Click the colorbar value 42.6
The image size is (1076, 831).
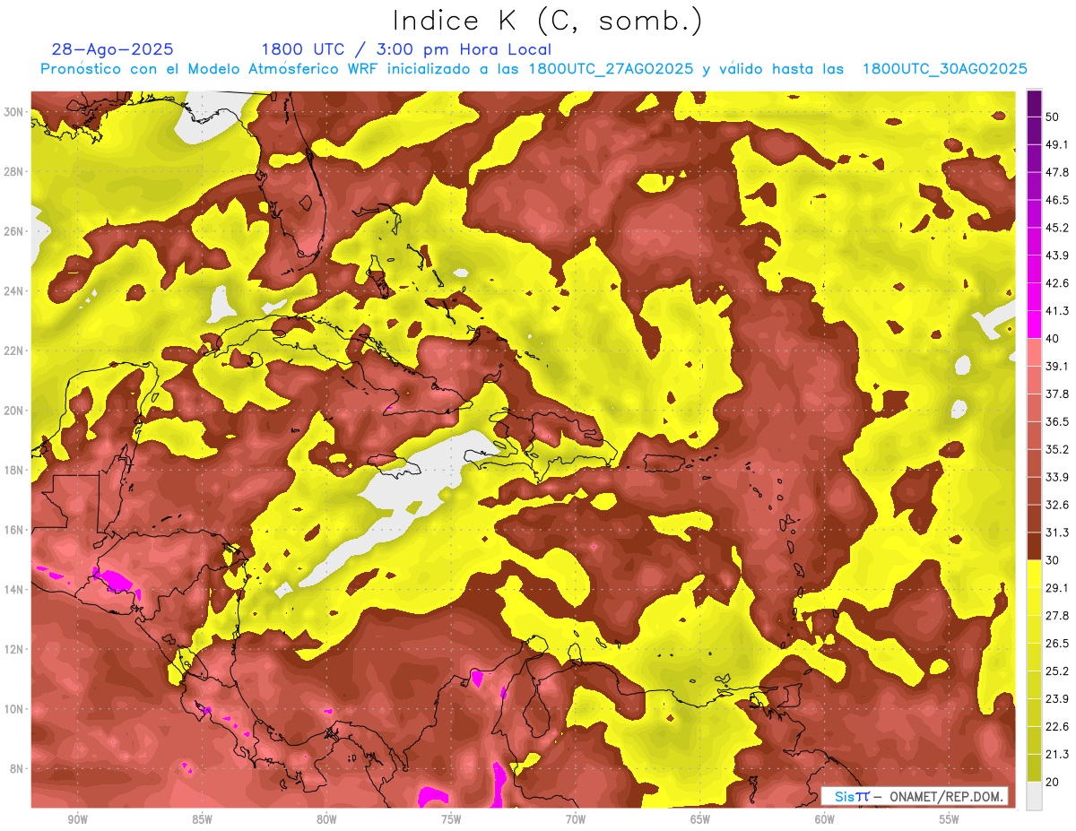click(x=1057, y=282)
